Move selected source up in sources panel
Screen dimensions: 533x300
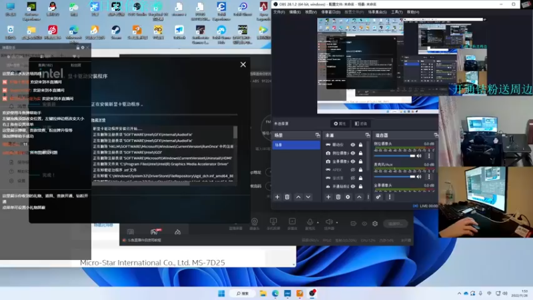pos(359,197)
